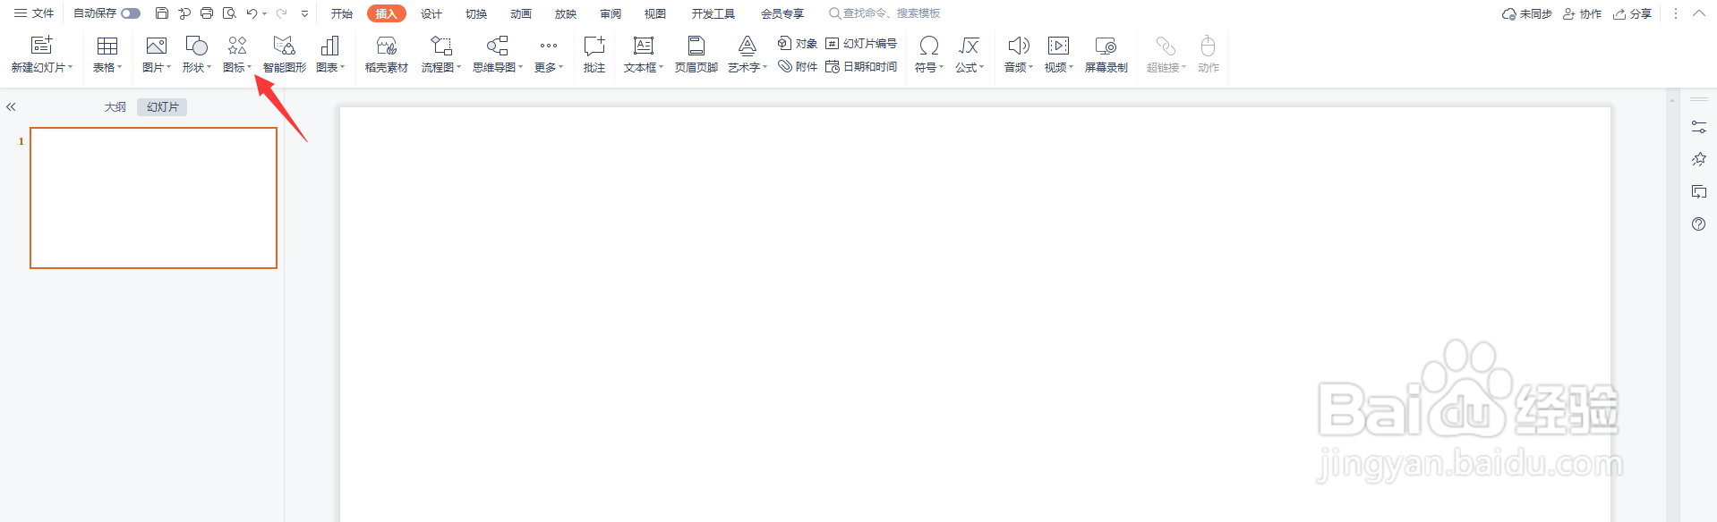Click the Audio (音频) icon
This screenshot has height=522, width=1717.
point(1019,46)
